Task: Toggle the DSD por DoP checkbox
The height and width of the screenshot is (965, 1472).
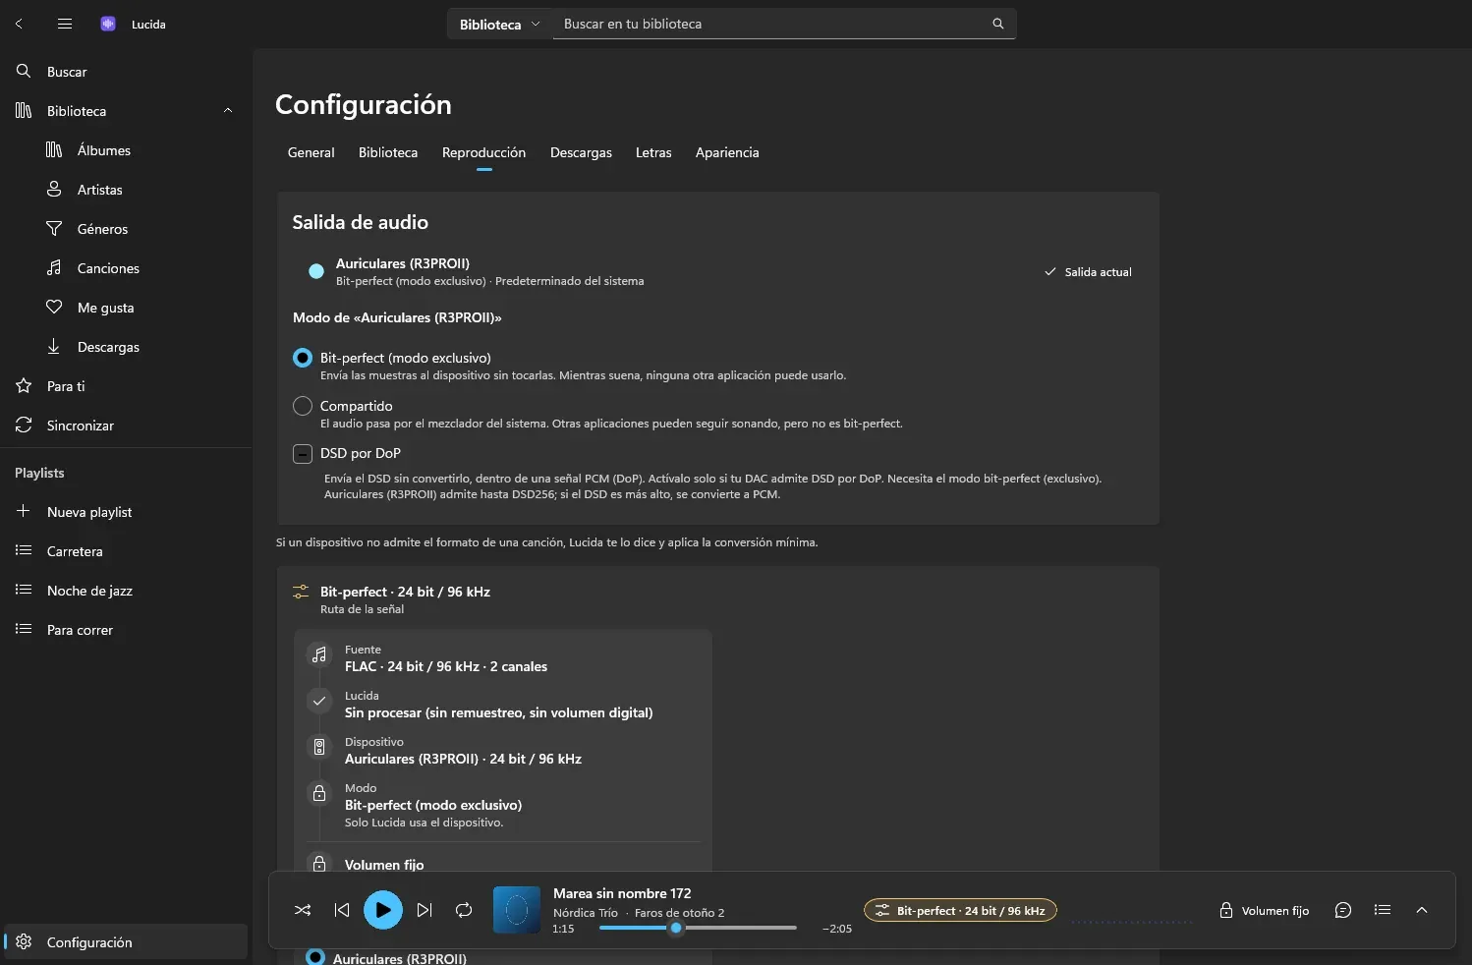Action: point(303,453)
